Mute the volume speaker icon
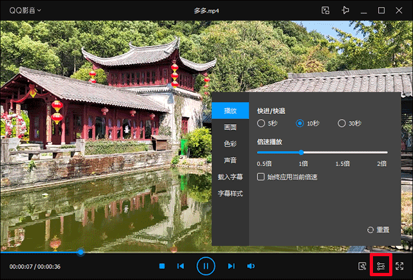The image size is (413, 280). point(251,266)
